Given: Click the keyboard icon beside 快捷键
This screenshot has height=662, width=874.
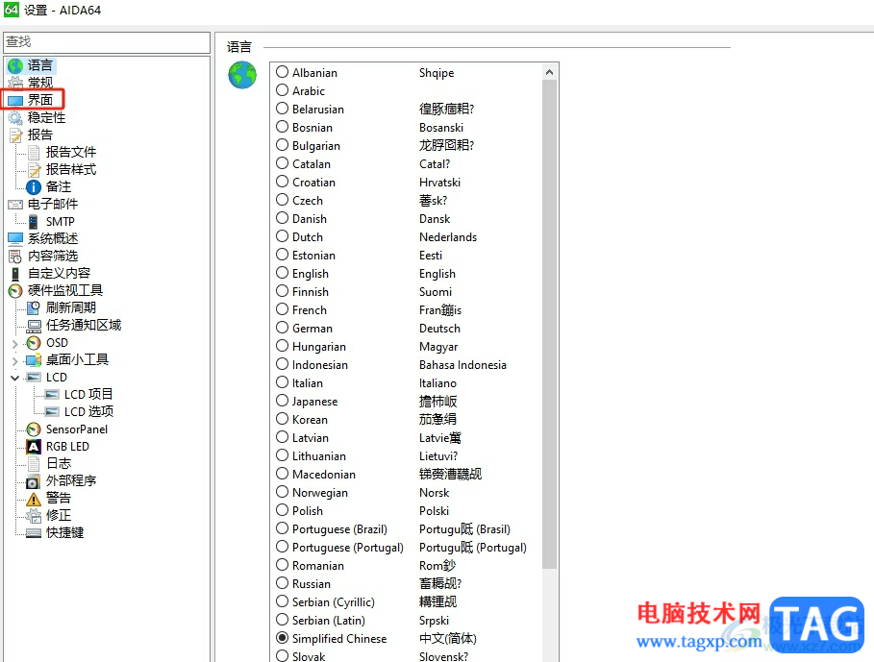Looking at the screenshot, I should point(34,533).
